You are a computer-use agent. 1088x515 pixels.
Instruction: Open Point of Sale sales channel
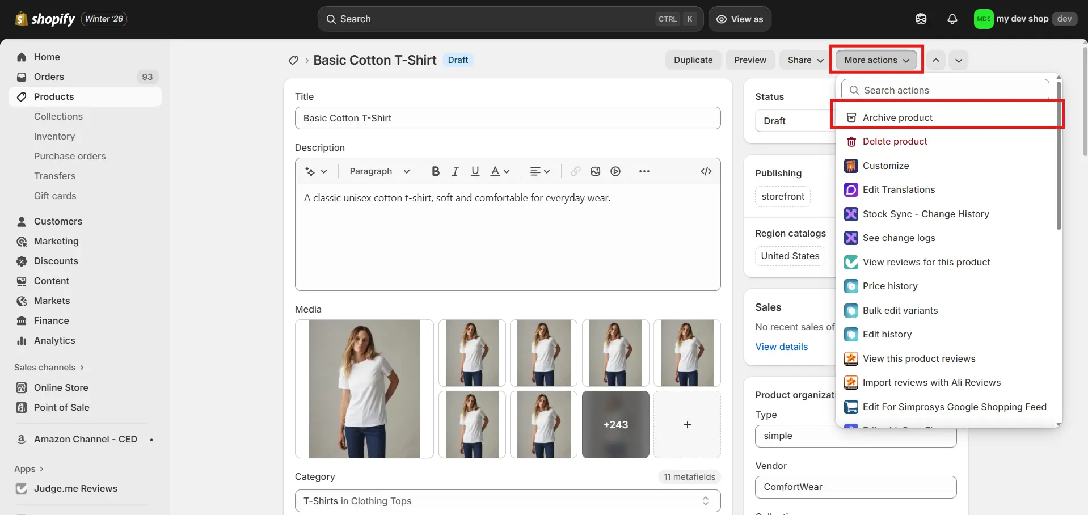click(61, 407)
